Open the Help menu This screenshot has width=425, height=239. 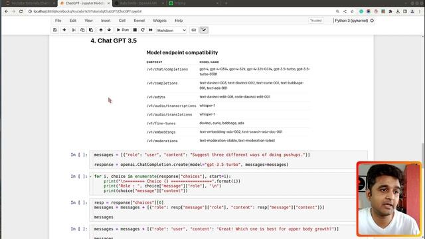click(x=179, y=21)
